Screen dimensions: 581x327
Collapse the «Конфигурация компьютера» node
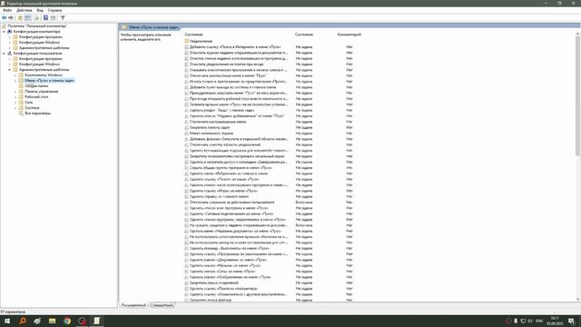(x=4, y=32)
